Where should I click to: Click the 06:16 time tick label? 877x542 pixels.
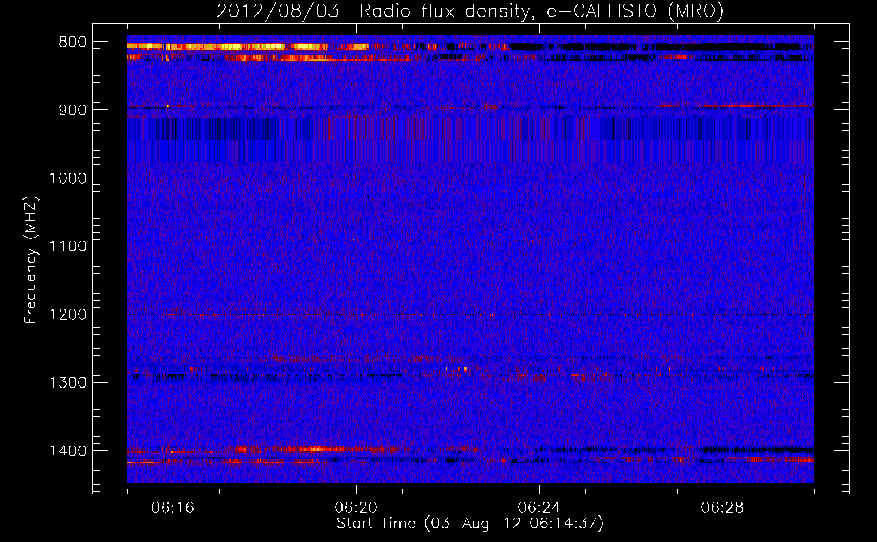point(173,508)
